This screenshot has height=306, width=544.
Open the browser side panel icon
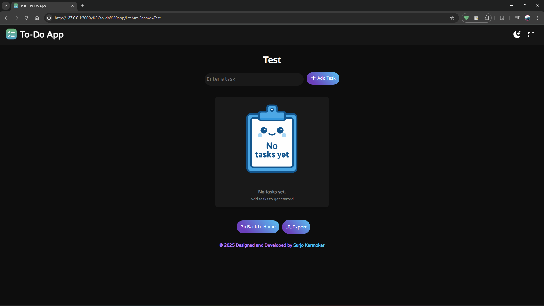point(502,18)
